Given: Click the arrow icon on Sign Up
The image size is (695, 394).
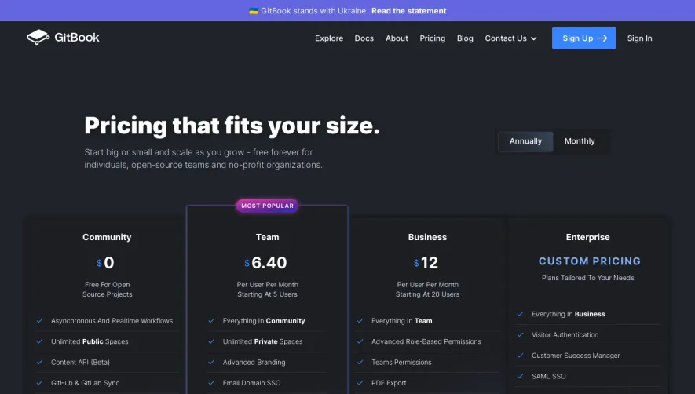Looking at the screenshot, I should pos(602,38).
